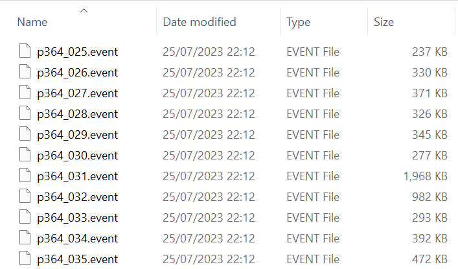This screenshot has width=458, height=269.
Task: Select the file icon for p364_029.event
Action: tap(25, 135)
